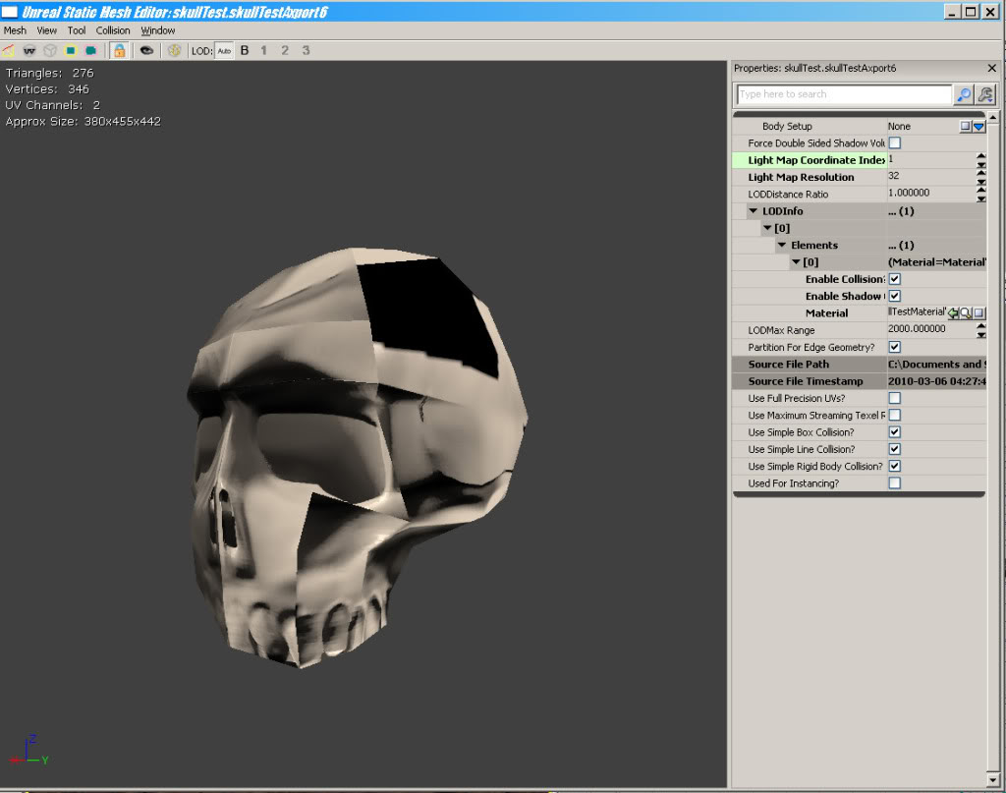The image size is (1006, 793).
Task: Click the skull mesh in viewport
Action: 360,456
